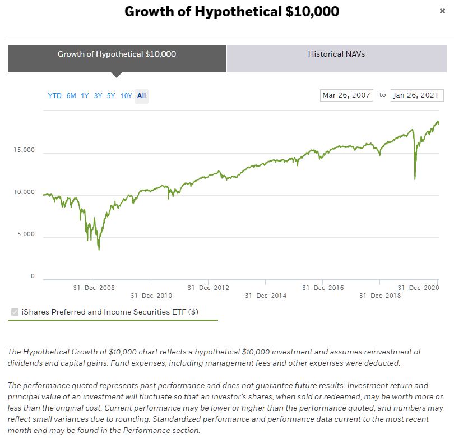Select the Growth of Hypothetical $10,000 tab

(117, 58)
